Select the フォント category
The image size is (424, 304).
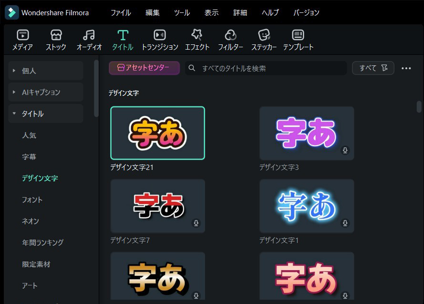click(32, 199)
